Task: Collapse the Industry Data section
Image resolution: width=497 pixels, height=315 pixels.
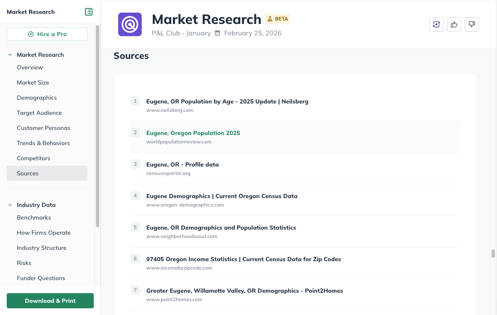Action: (x=10, y=204)
